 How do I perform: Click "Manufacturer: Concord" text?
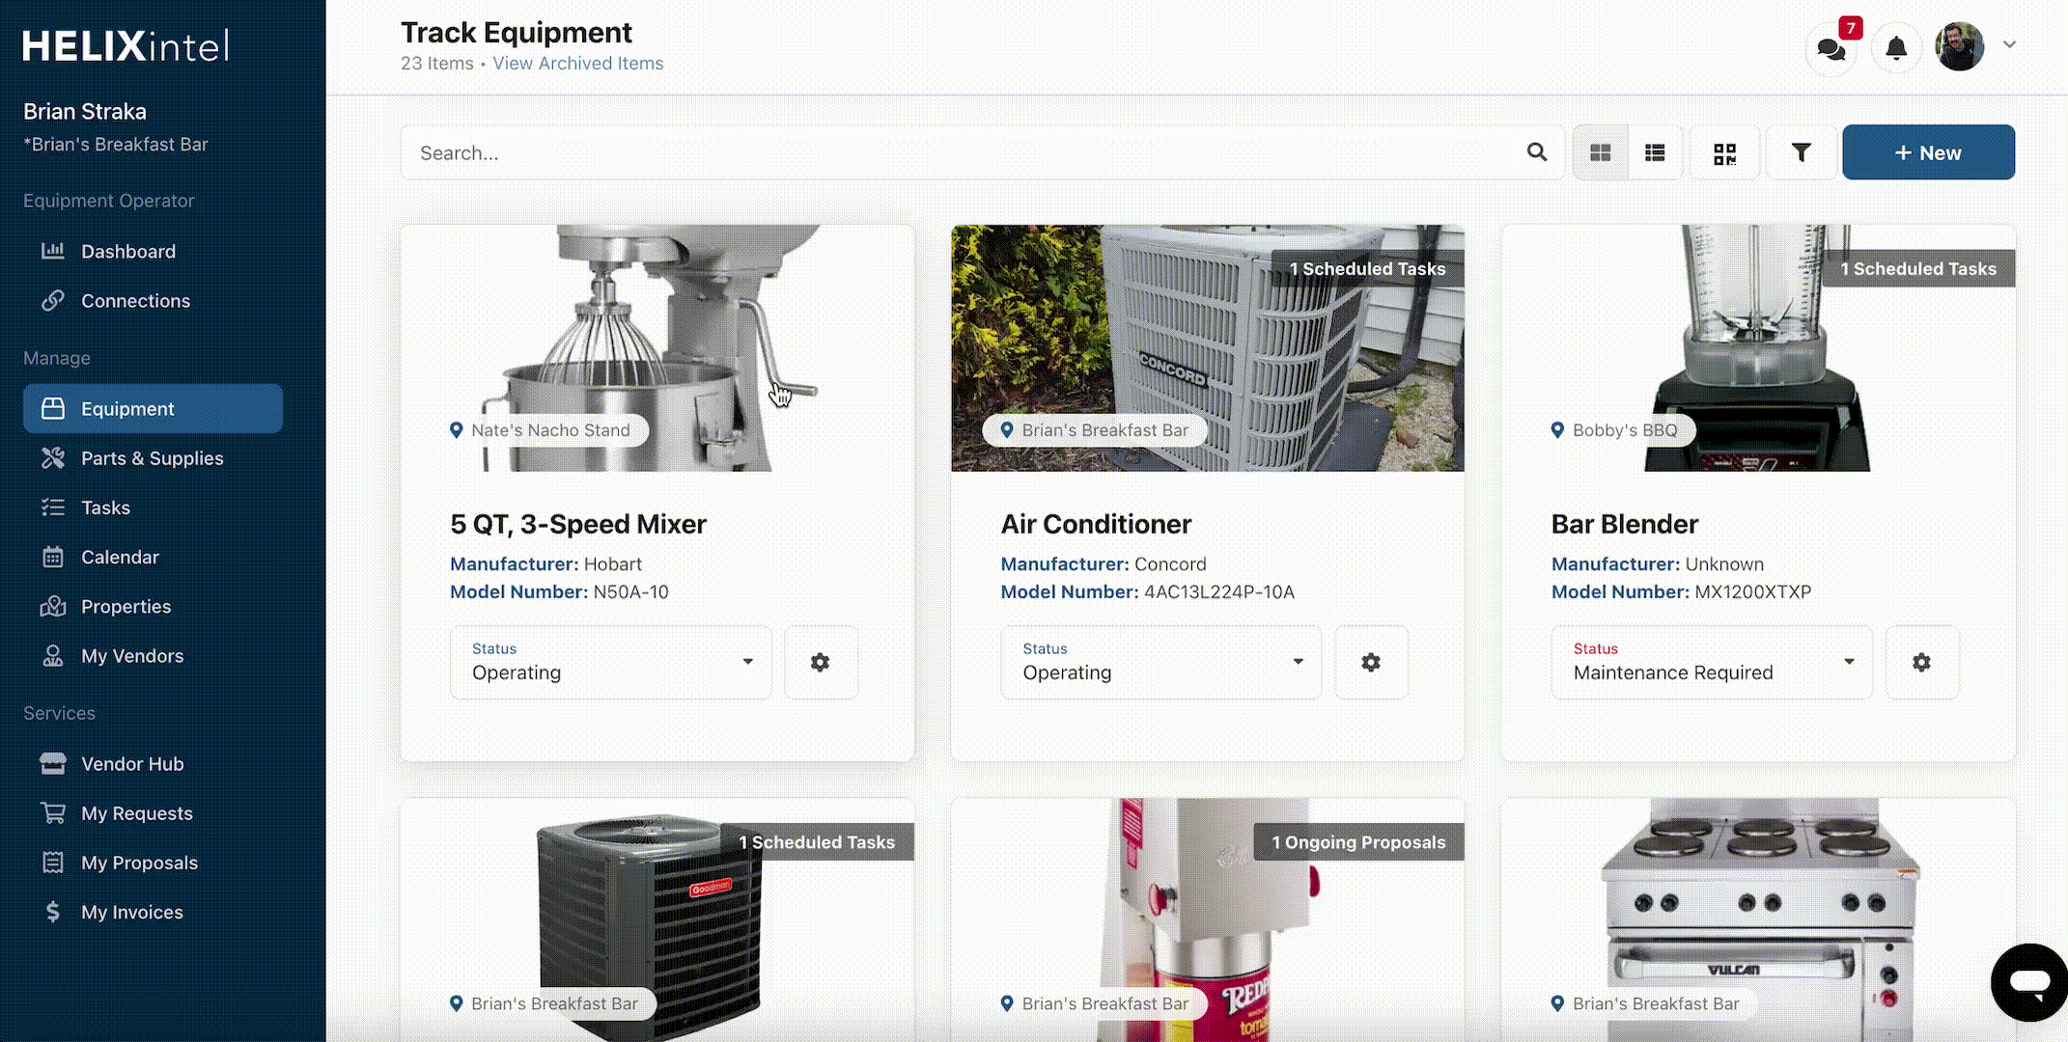tap(1104, 563)
